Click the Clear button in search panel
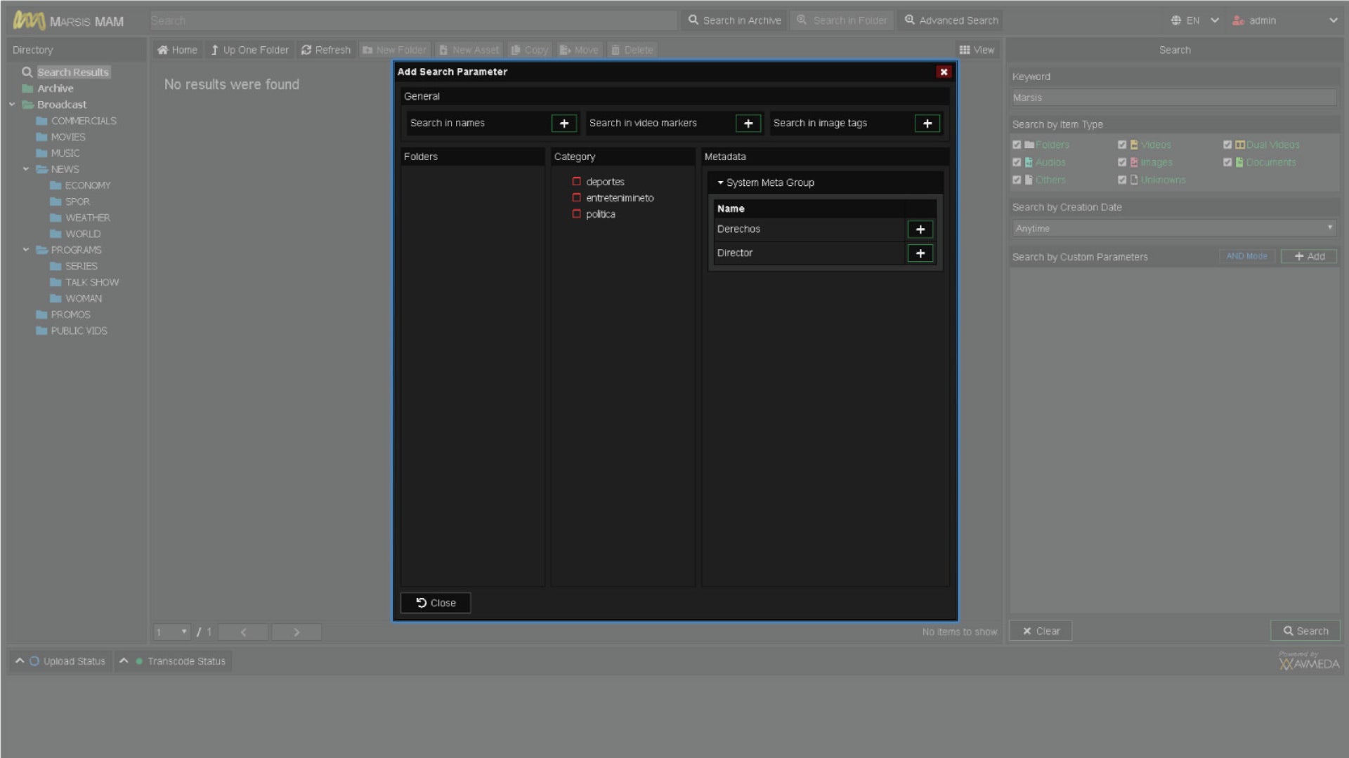The height and width of the screenshot is (758, 1349). 1041,631
